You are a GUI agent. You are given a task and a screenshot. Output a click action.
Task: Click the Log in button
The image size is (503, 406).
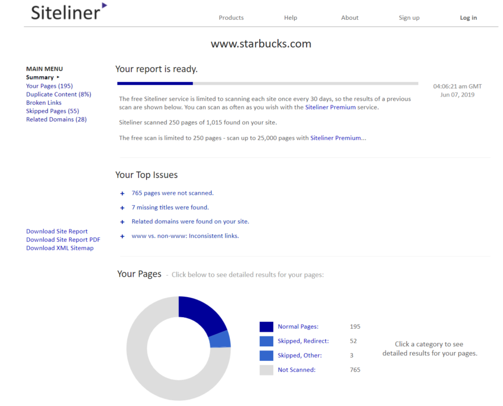[x=468, y=18]
